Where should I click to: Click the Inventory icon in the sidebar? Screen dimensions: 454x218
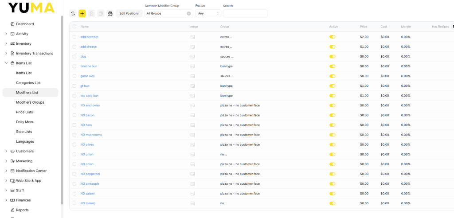[12, 43]
